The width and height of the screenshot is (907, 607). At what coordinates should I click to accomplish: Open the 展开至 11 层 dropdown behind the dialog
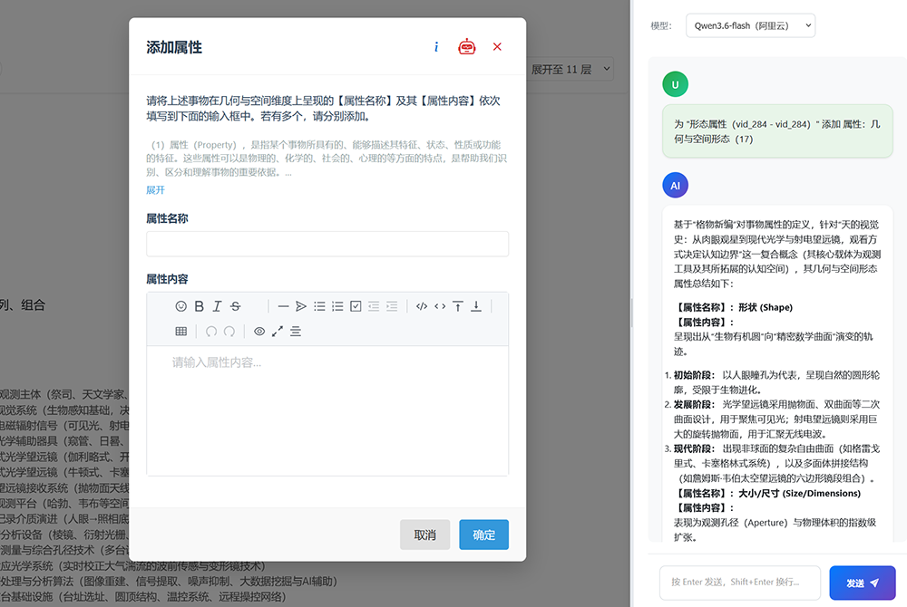coord(569,69)
